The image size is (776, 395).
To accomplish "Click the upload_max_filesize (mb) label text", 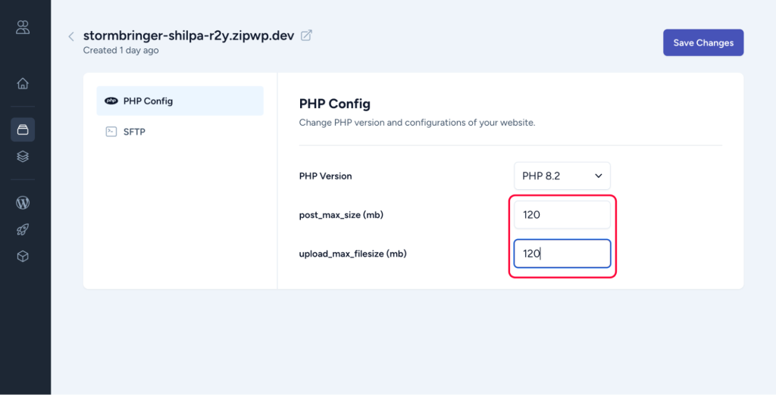I will [352, 254].
